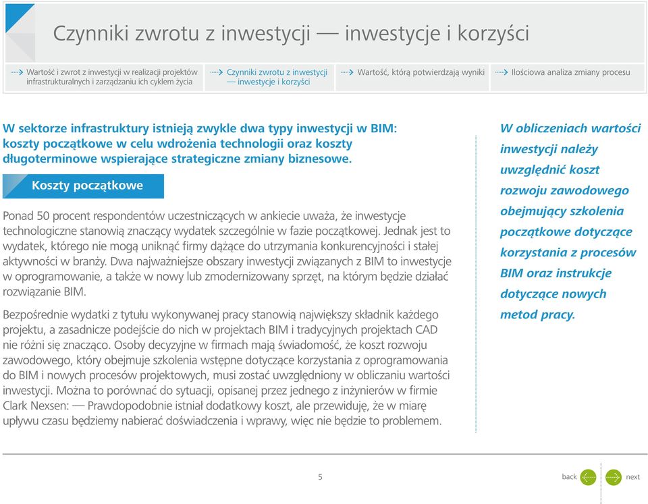The image size is (648, 504).
Task: Click the arrow icon before 'Wartość, którą potwierdzają'
Action: tap(347, 72)
